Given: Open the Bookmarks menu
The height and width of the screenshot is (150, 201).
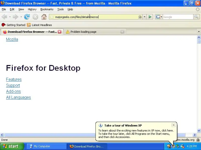Looking at the screenshot, I should tap(47, 9).
